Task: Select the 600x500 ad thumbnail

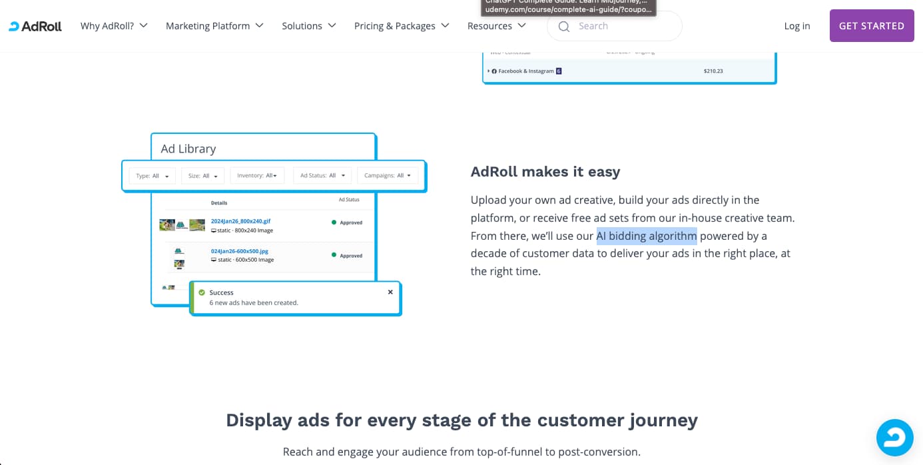Action: [x=179, y=257]
